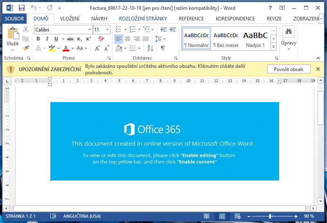Expand underline style dropdown arrow
The image size is (327, 223).
pos(63,39)
